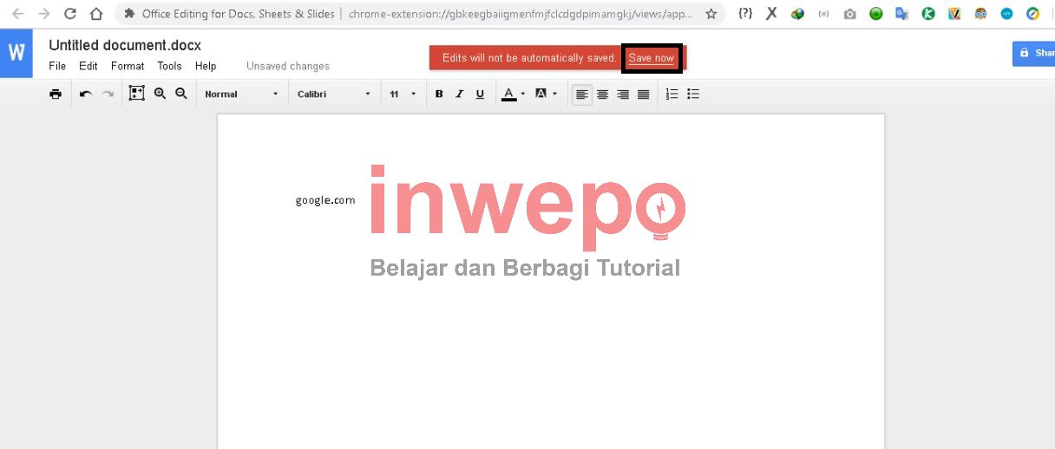Zoom out with the minus magnifier
Screen dimensions: 1055x449
[181, 94]
